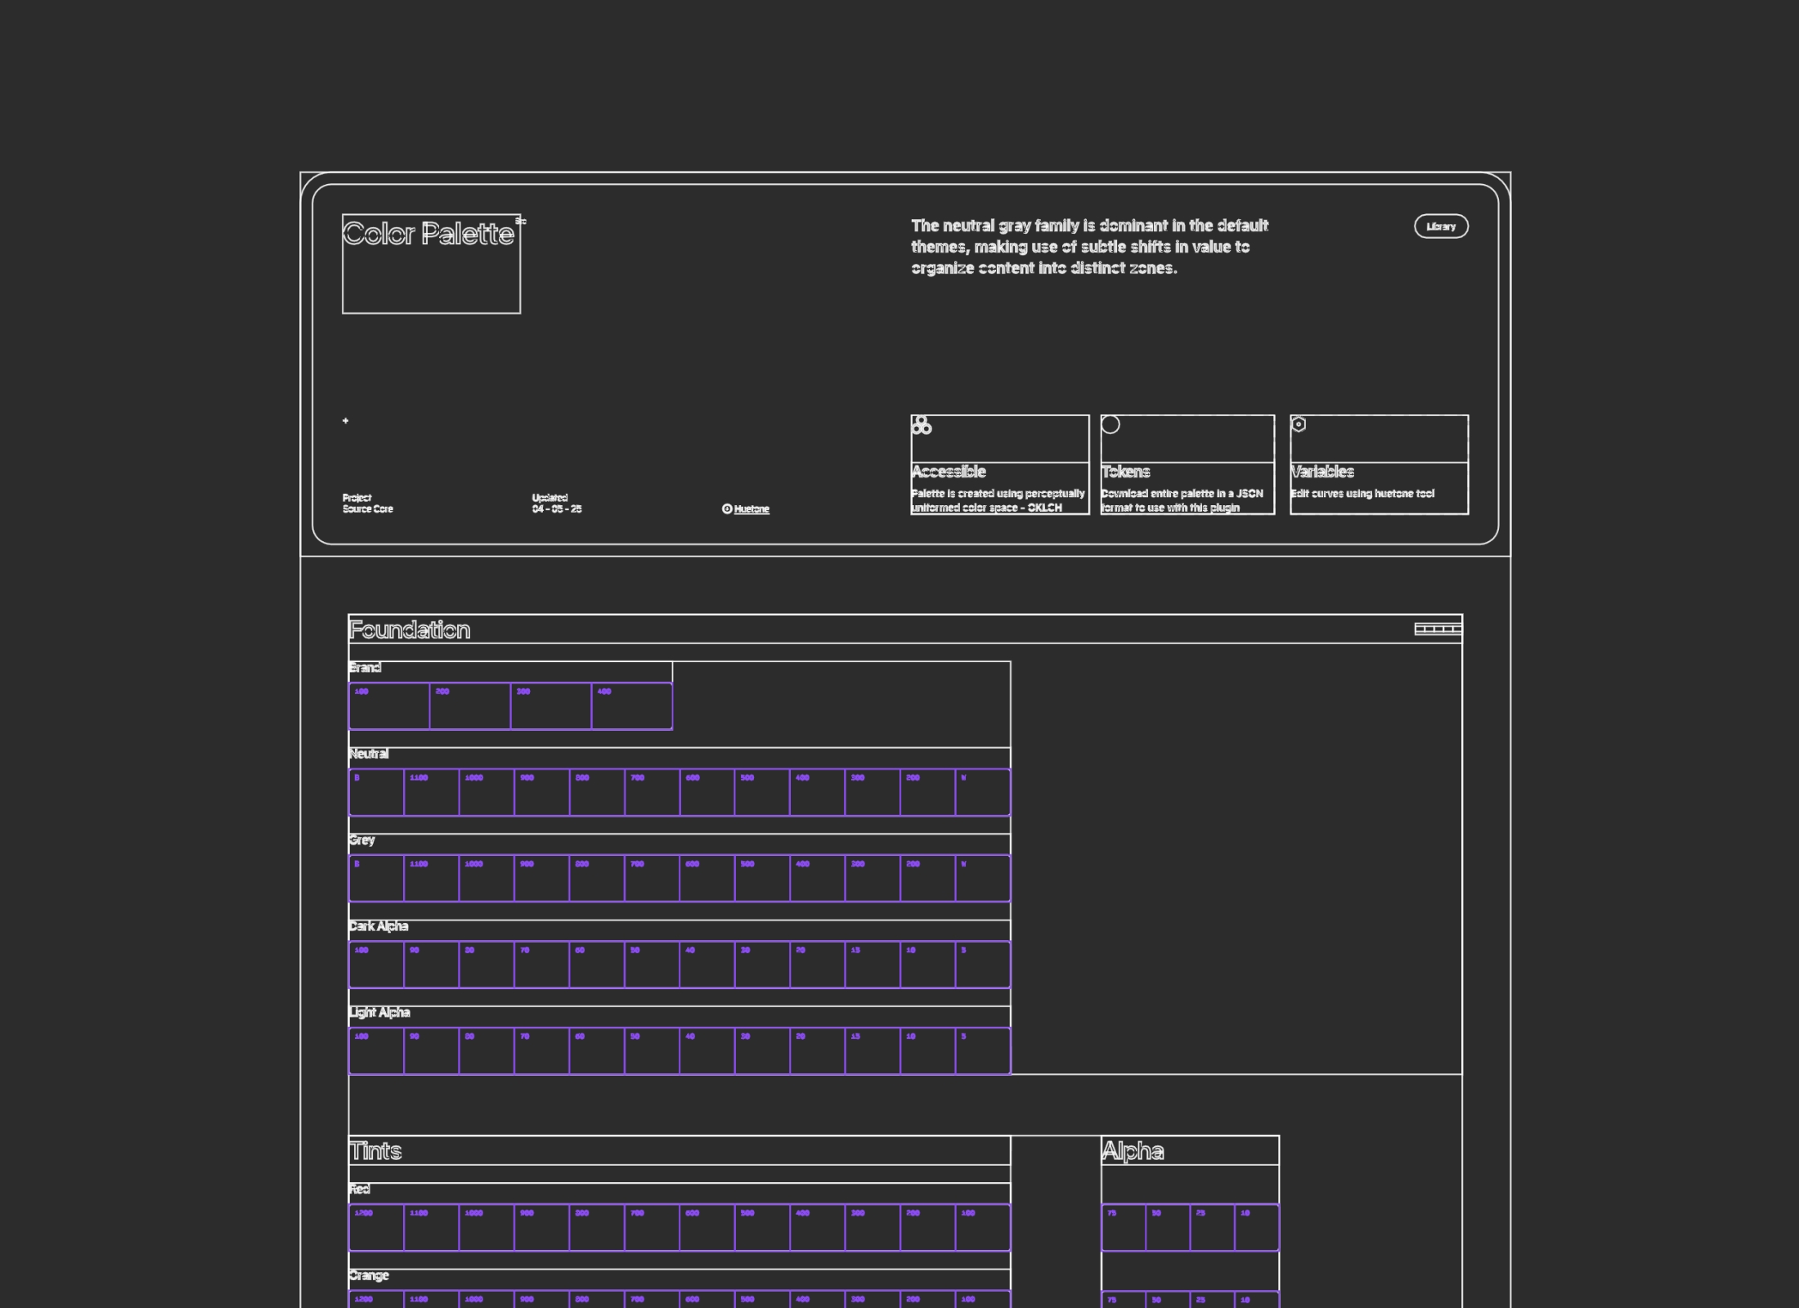Select Light Alpha swatch 40
Screen dimensions: 1799x1308
707,1050
